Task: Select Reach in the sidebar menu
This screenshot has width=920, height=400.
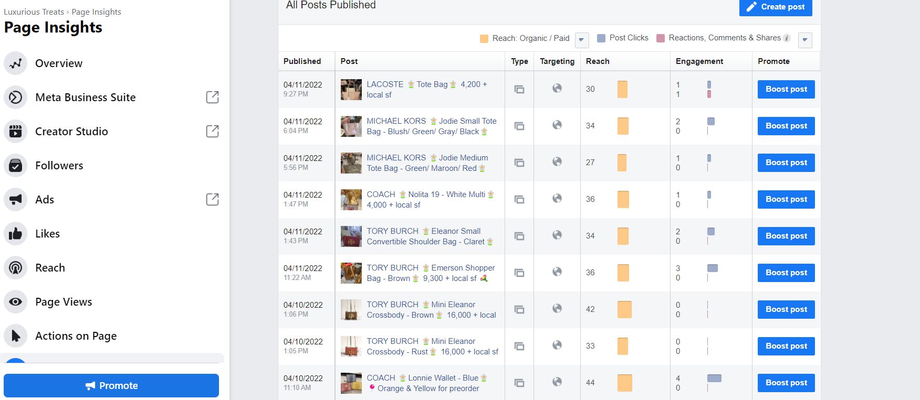Action: [x=50, y=268]
